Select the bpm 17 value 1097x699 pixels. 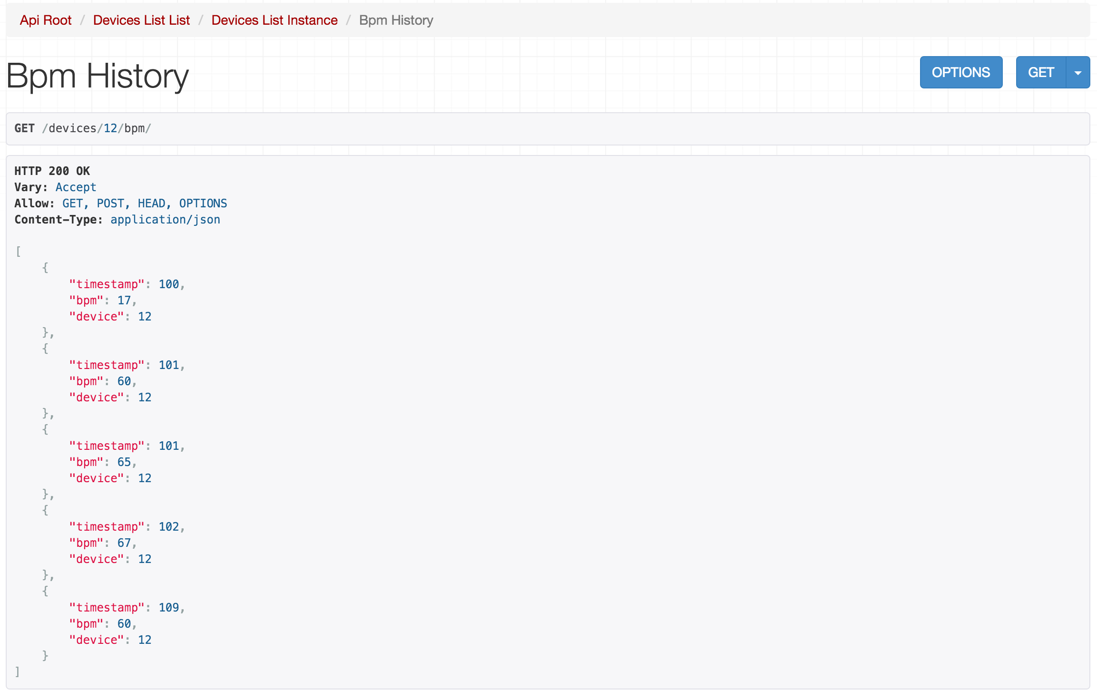tap(124, 301)
